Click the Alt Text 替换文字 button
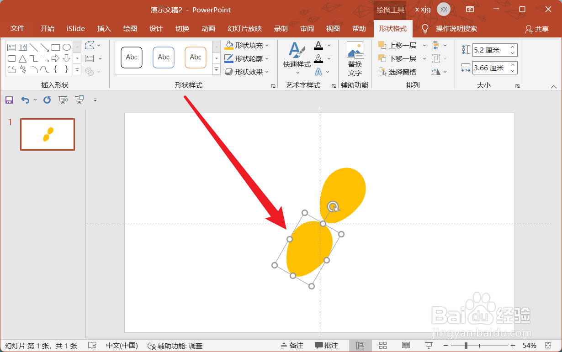The image size is (562, 352). [355, 59]
